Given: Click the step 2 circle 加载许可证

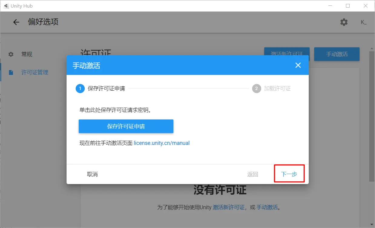Looking at the screenshot, I should (x=256, y=89).
